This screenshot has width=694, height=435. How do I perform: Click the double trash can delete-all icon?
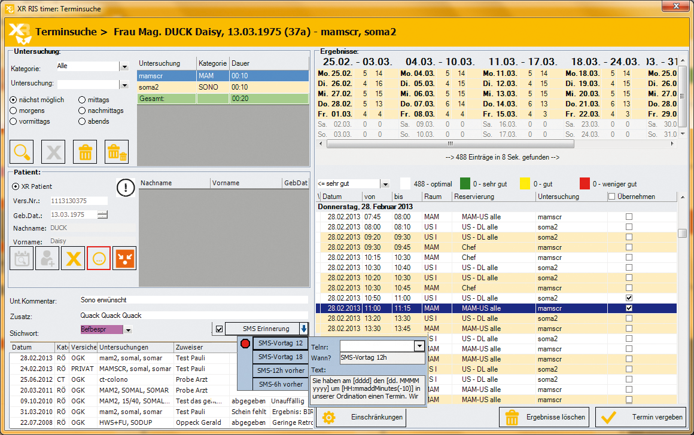[117, 152]
